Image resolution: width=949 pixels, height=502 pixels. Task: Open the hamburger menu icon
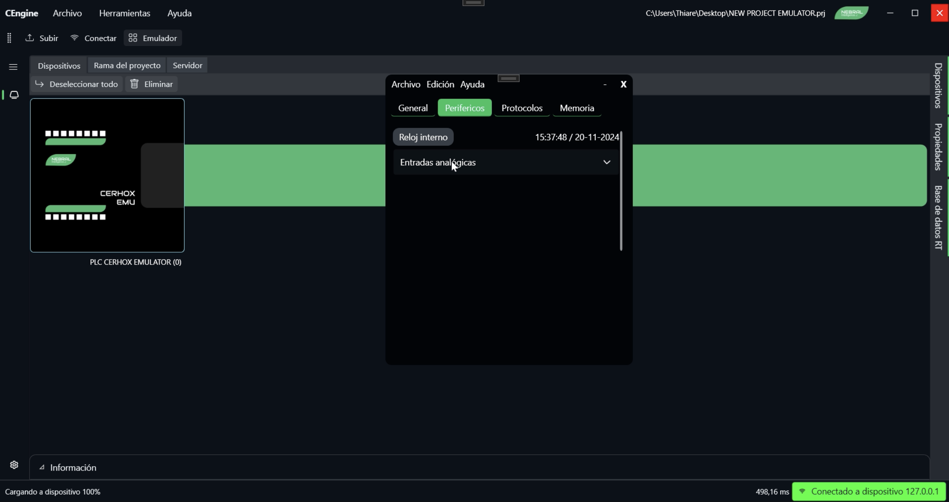coord(13,67)
